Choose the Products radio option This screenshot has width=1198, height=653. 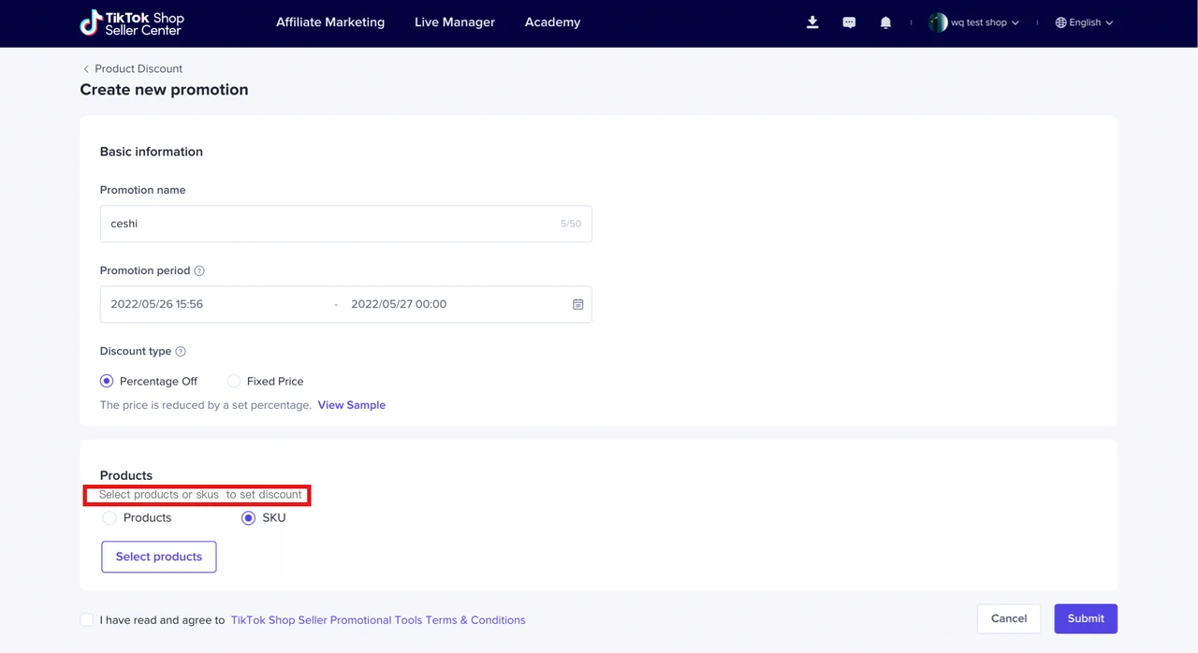pos(110,518)
